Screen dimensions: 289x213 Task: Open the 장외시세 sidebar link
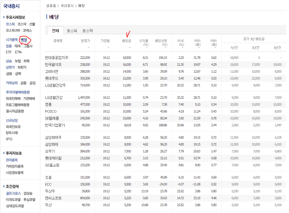pyautogui.click(x=12, y=133)
